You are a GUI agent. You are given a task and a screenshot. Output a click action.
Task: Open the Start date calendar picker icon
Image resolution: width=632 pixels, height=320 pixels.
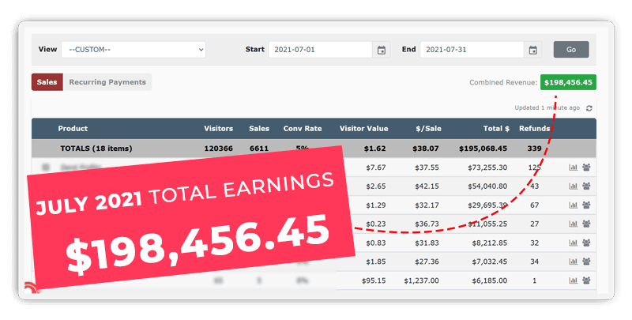pyautogui.click(x=382, y=50)
